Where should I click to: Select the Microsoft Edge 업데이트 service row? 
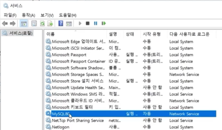(131, 42)
